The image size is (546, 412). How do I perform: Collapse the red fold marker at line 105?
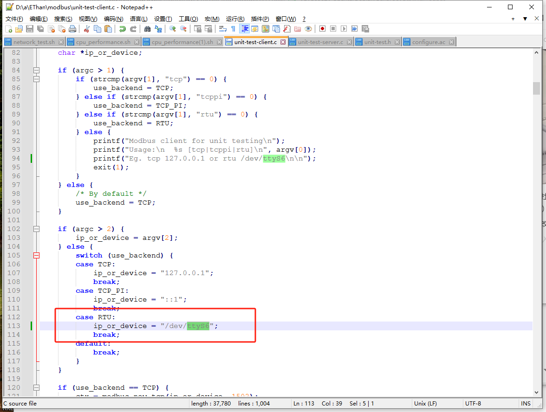click(36, 255)
